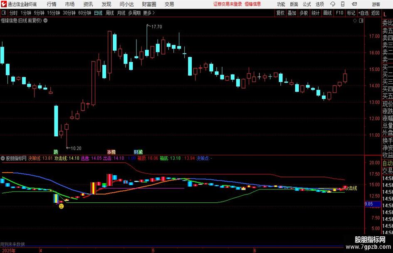Open the mail message icon
The height and width of the screenshot is (253, 393).
(354, 4)
